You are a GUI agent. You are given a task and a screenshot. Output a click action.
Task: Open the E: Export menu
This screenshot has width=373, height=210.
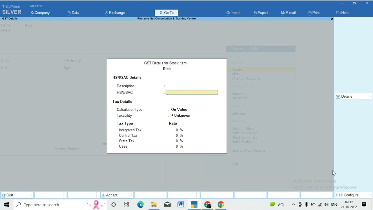(261, 13)
